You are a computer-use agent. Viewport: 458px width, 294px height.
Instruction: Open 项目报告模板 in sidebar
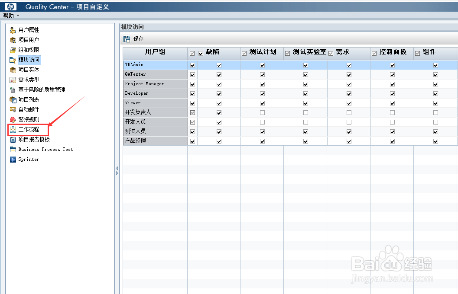click(x=34, y=139)
